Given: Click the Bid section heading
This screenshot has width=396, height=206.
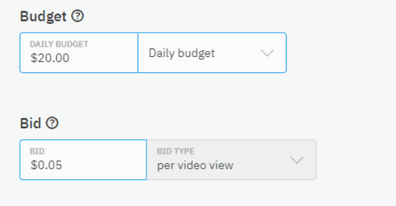Looking at the screenshot, I should click(x=30, y=123).
